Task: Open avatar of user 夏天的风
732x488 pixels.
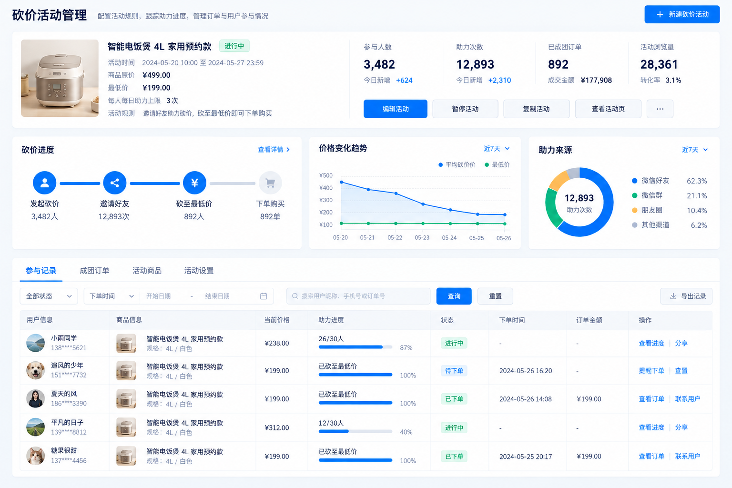Action: click(x=36, y=399)
